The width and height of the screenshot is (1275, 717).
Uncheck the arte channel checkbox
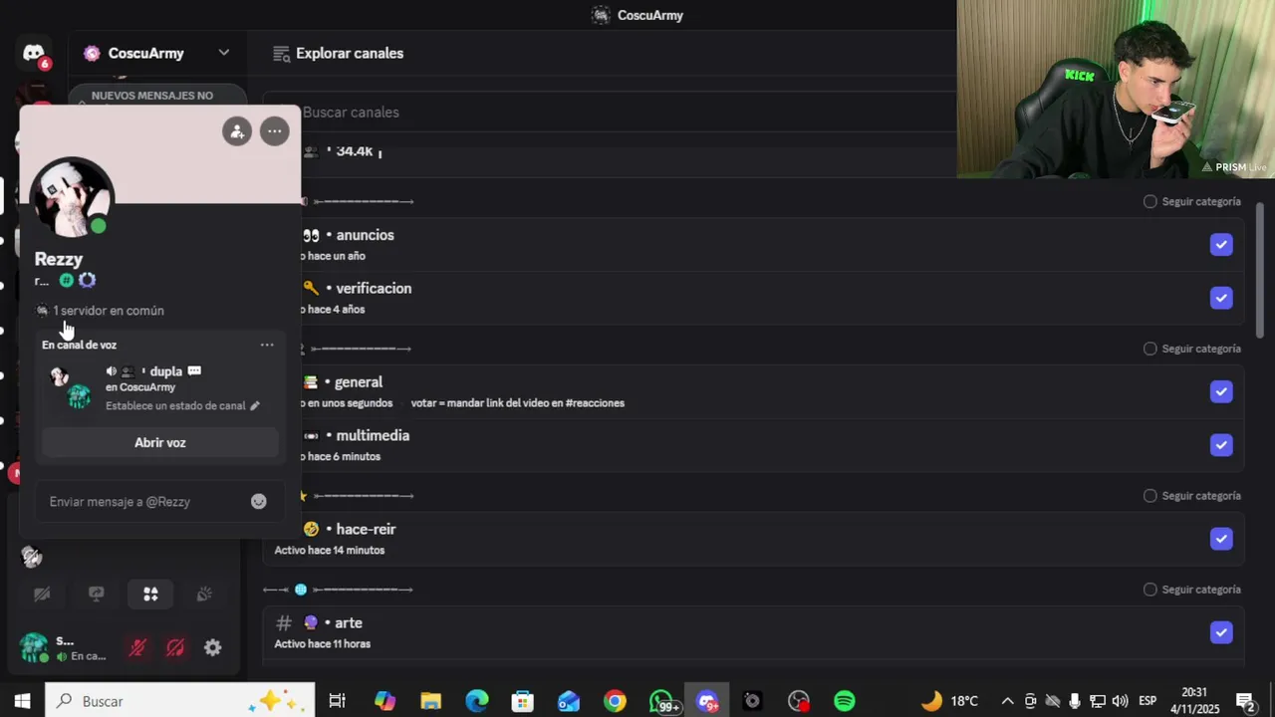click(1221, 632)
